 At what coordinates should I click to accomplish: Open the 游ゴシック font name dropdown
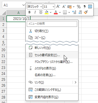(x=41, y=7)
